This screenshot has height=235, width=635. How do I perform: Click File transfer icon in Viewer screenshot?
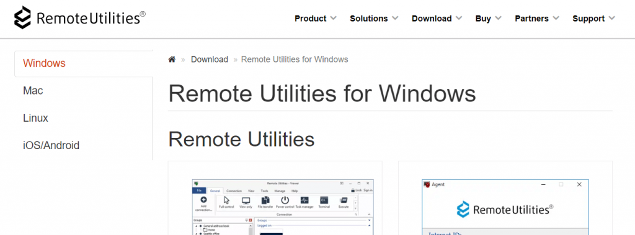pyautogui.click(x=265, y=200)
